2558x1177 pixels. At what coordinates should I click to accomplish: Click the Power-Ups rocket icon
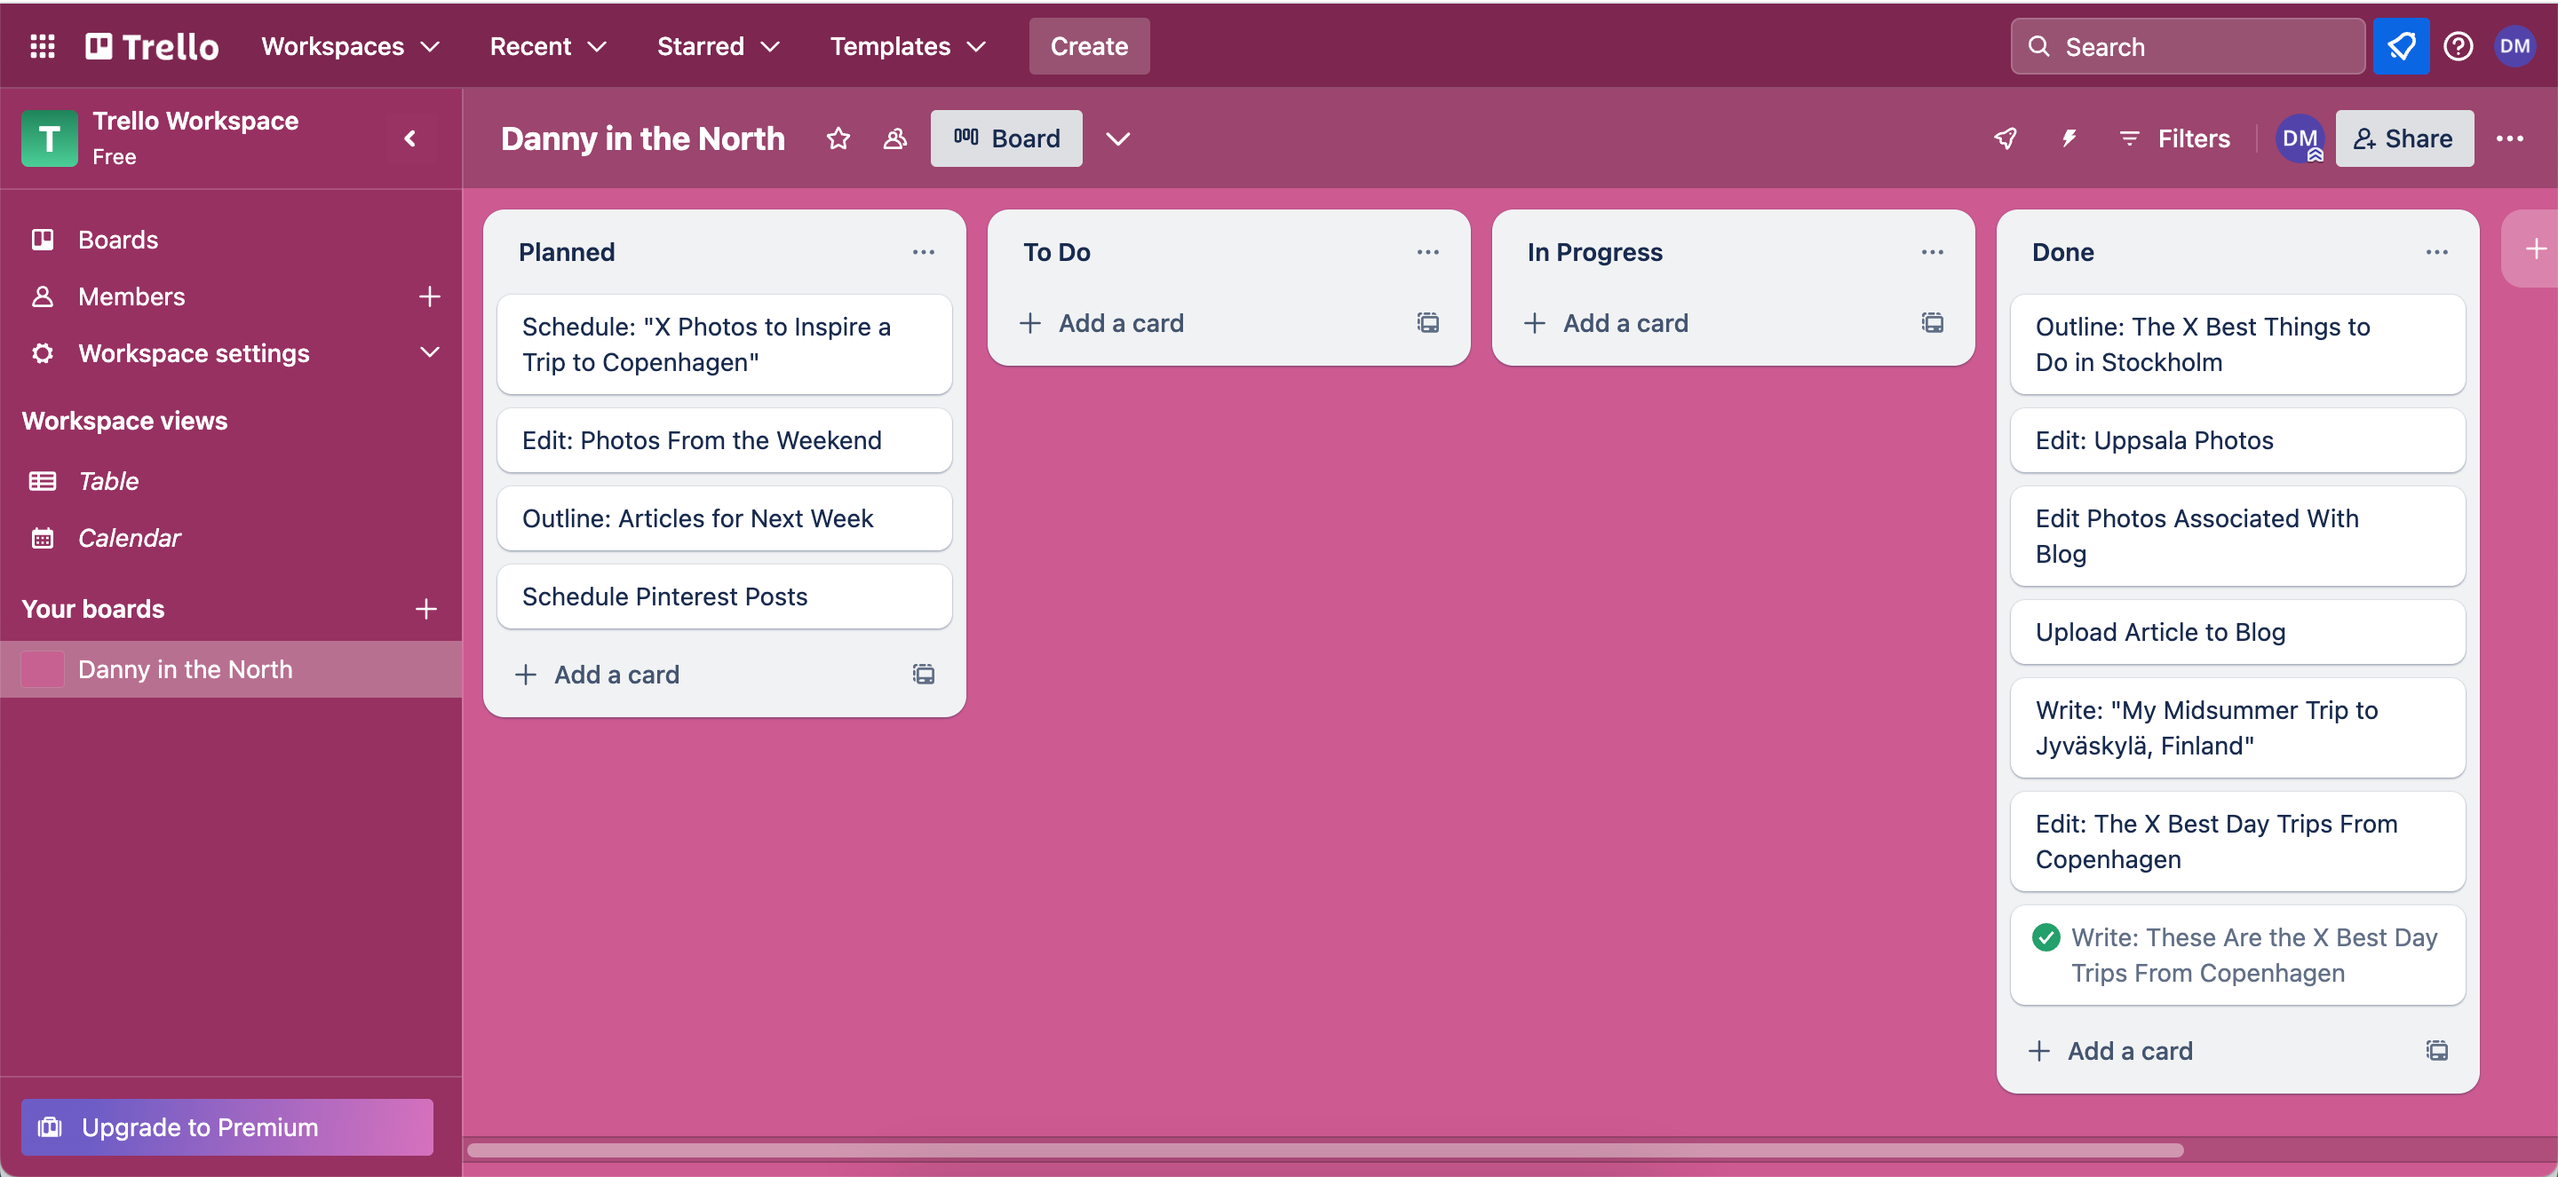(2005, 139)
